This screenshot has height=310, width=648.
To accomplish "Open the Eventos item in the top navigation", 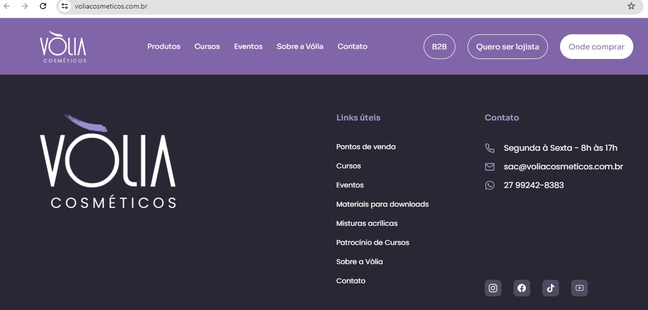I will [248, 46].
